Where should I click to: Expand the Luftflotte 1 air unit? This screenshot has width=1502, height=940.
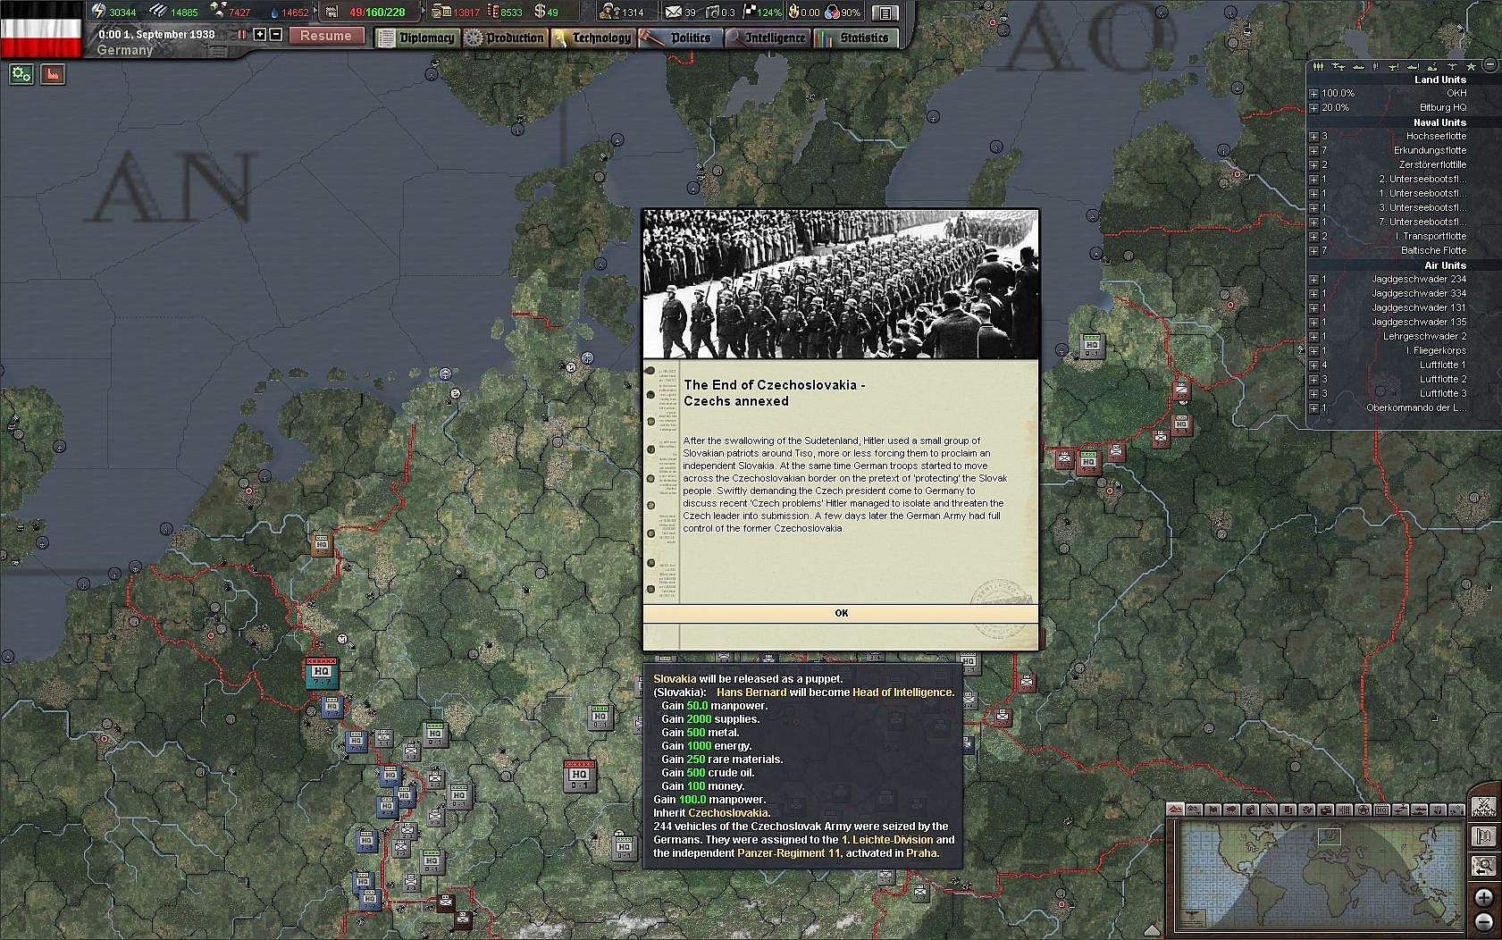point(1313,365)
